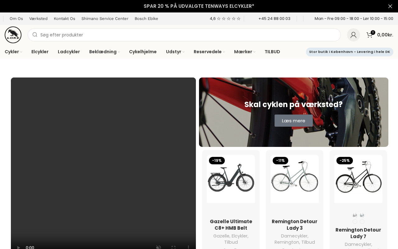The width and height of the screenshot is (398, 249).
Task: Open Værksted link in top bar
Action: click(x=38, y=19)
